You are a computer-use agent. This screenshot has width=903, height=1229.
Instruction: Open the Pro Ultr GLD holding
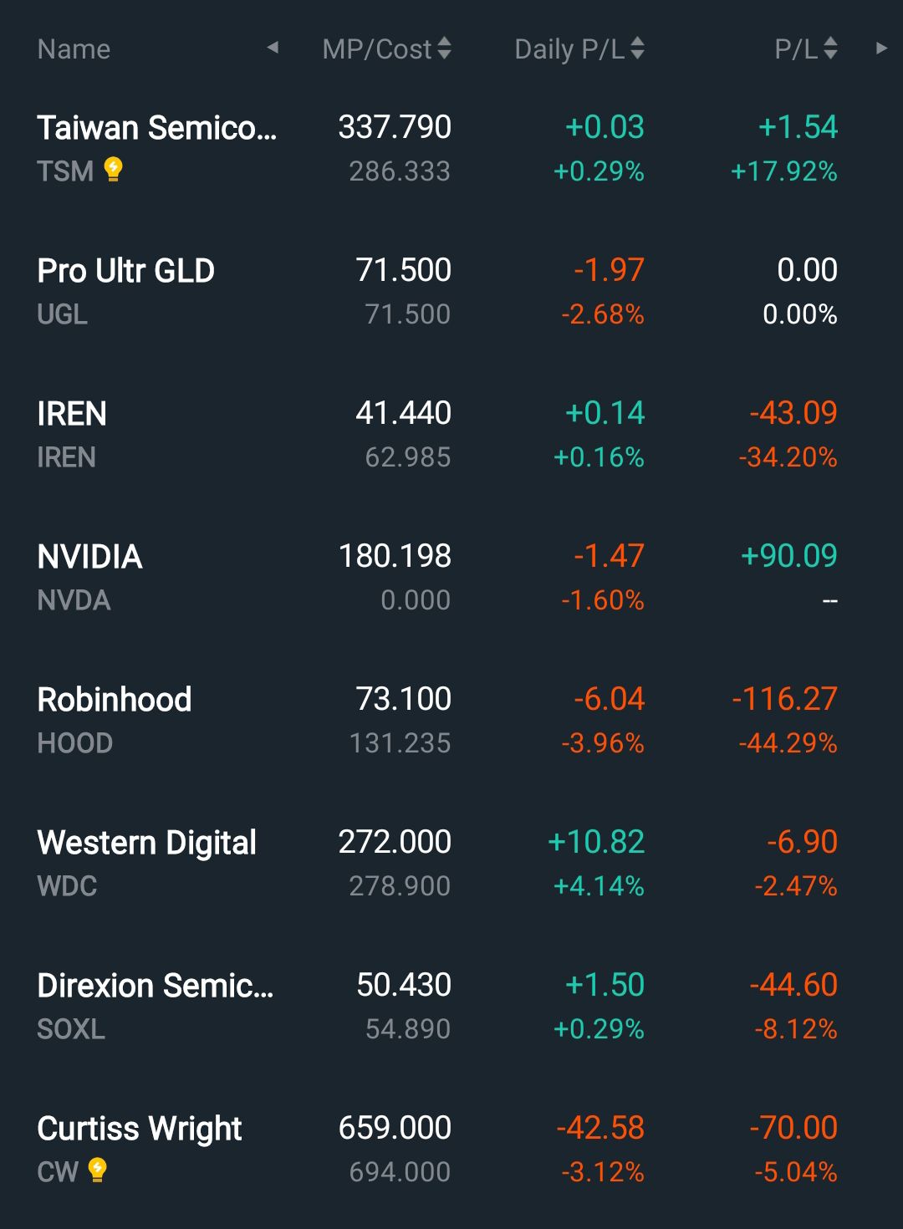(x=125, y=272)
